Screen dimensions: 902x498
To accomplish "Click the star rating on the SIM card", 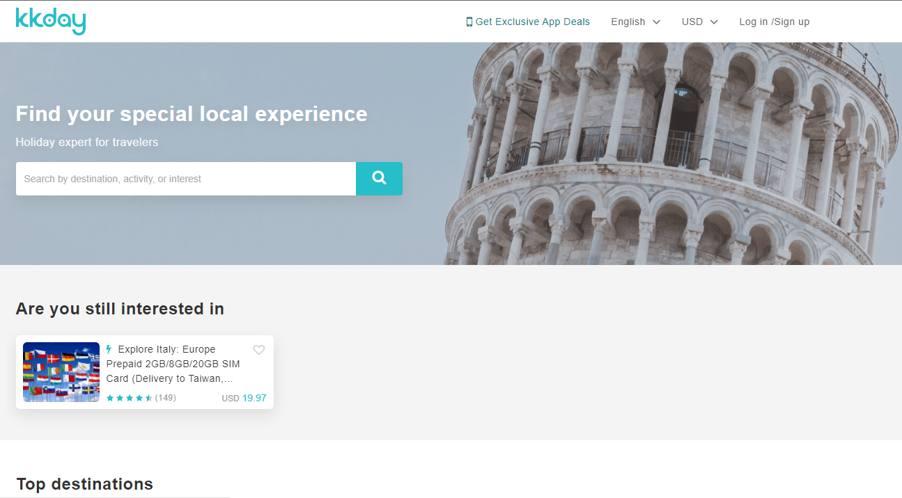I will pos(130,398).
